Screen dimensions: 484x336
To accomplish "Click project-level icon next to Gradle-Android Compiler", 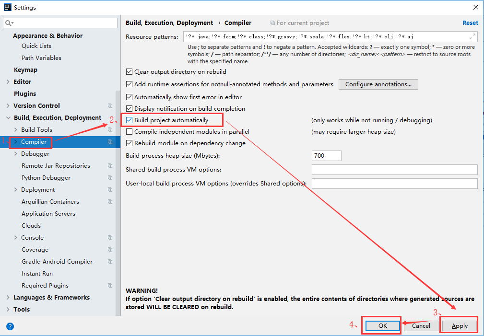I will pyautogui.click(x=110, y=262).
